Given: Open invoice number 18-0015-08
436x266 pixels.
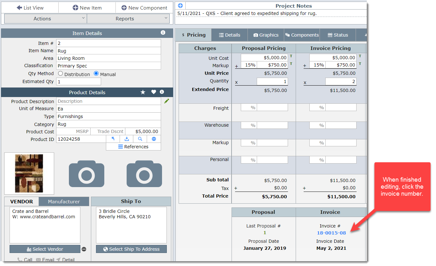Looking at the screenshot, I should pos(331,233).
